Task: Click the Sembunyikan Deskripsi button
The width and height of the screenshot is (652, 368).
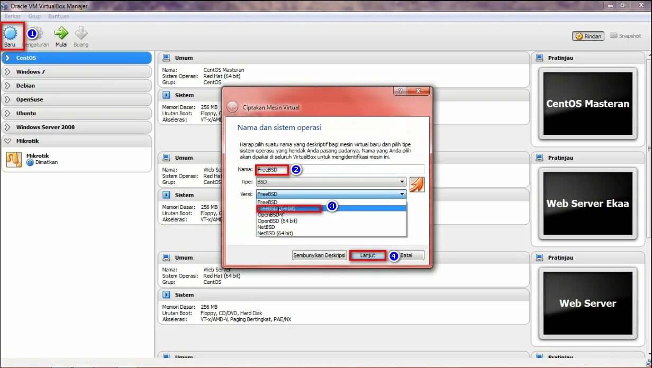Action: [319, 255]
